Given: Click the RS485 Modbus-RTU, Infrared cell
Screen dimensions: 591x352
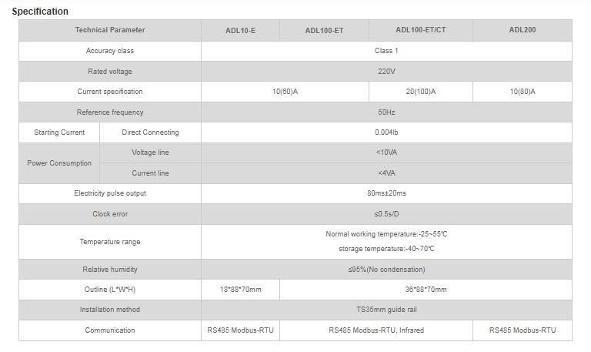Looking at the screenshot, I should [x=376, y=330].
